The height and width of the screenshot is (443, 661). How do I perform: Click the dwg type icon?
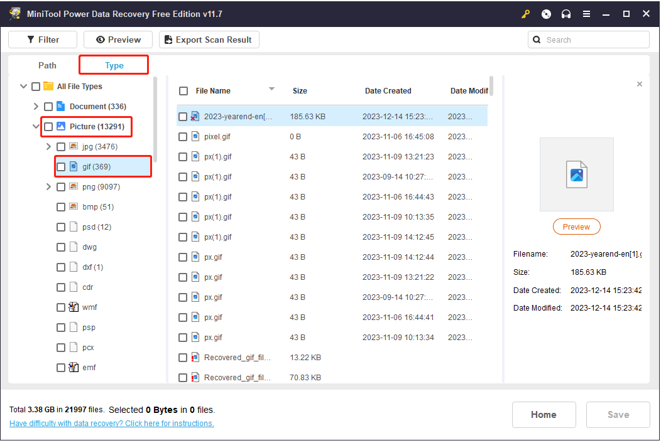[74, 247]
